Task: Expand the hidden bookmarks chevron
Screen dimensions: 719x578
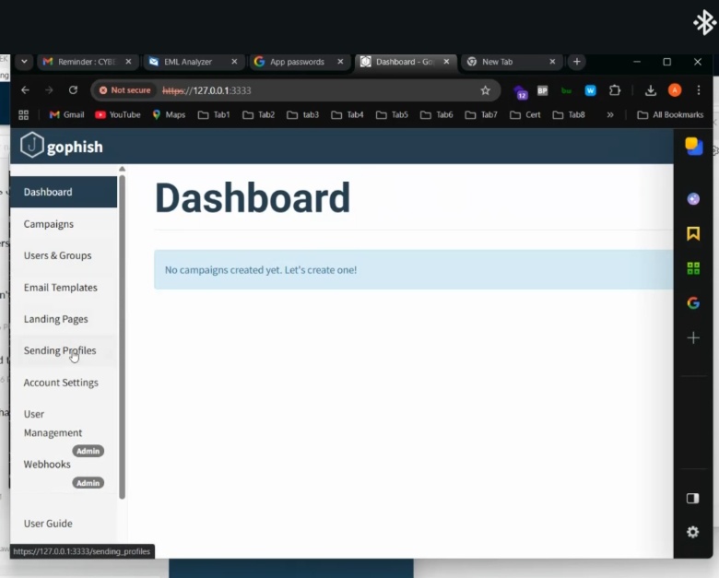Action: [x=610, y=114]
